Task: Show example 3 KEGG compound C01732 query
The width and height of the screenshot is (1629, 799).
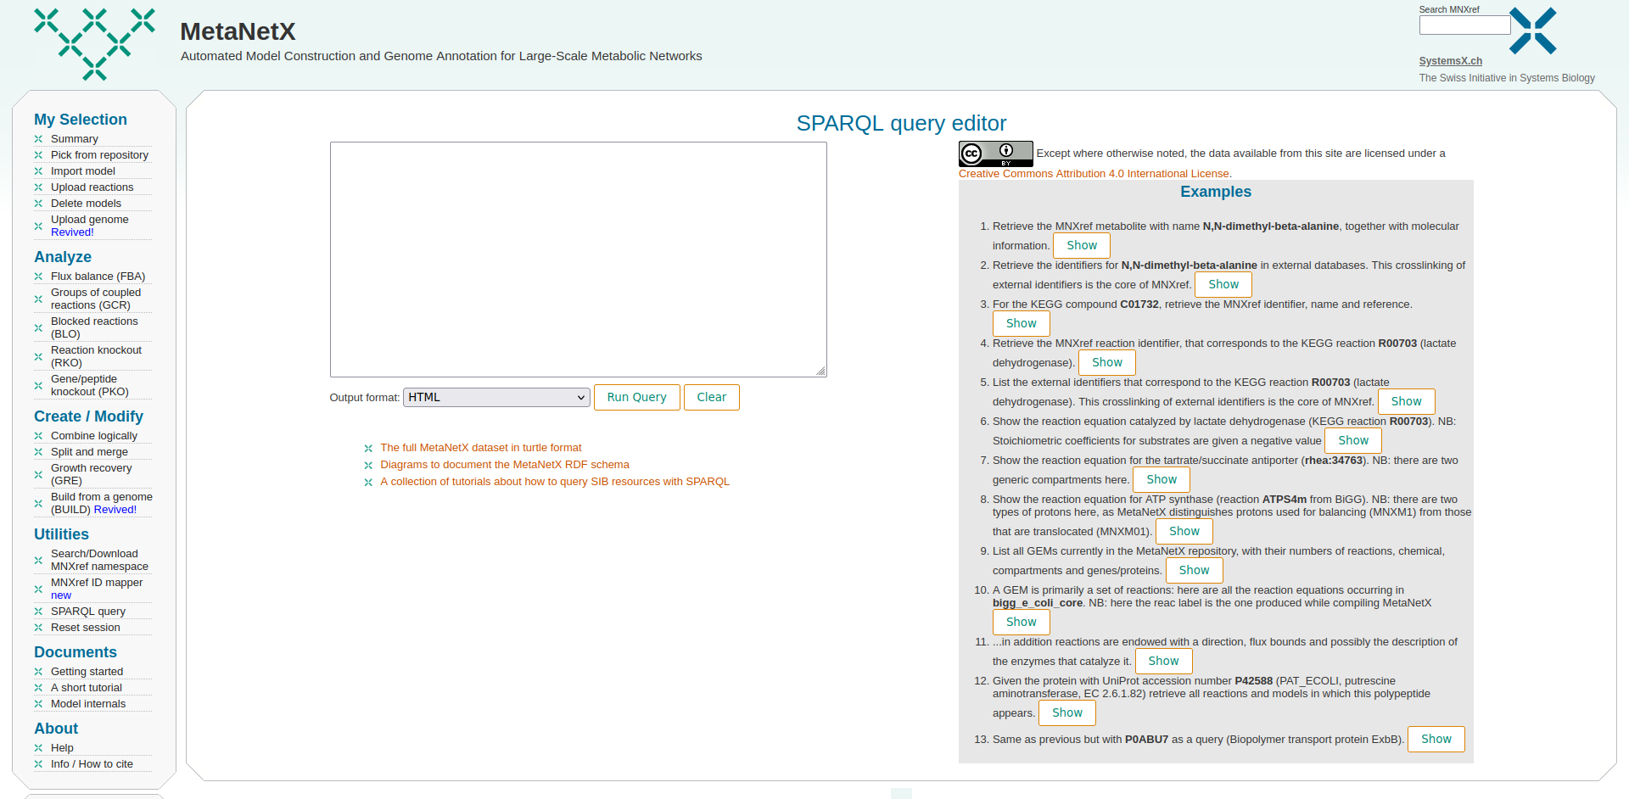Action: click(x=1022, y=323)
